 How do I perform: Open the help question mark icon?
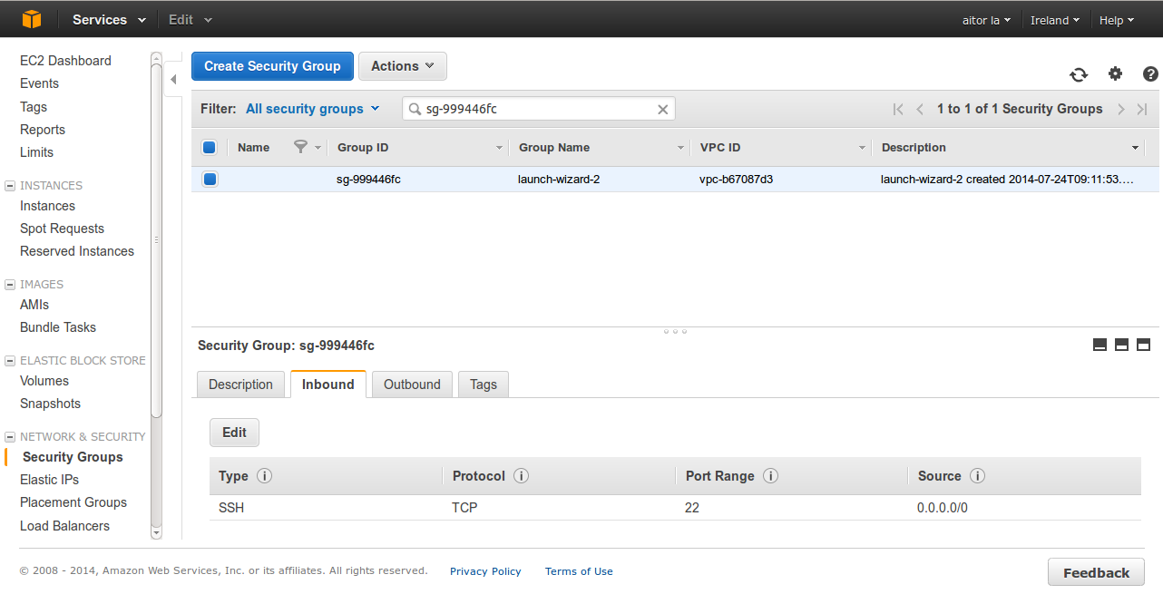(x=1150, y=74)
